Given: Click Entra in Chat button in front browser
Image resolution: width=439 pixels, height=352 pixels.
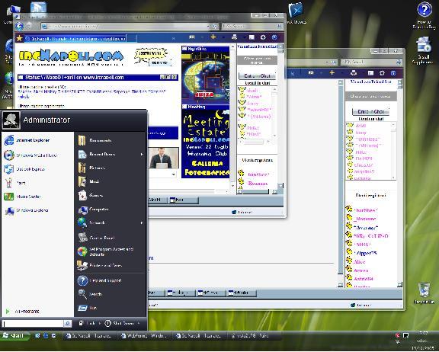Looking at the screenshot, I should click(258, 76).
